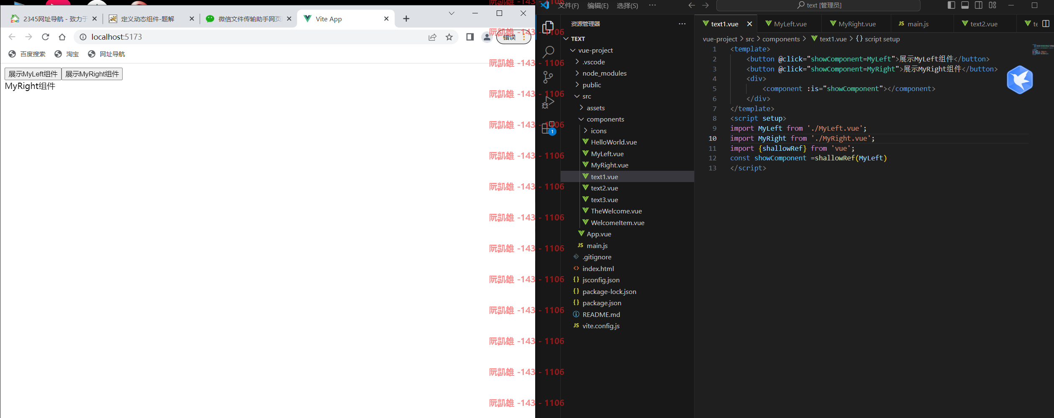Click the VS Code logo icon
Viewport: 1054px width, 418px height.
[x=544, y=5]
